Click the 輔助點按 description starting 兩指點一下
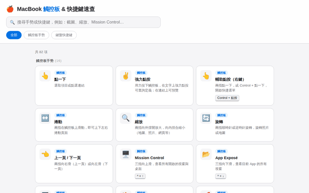 [x=241, y=88]
